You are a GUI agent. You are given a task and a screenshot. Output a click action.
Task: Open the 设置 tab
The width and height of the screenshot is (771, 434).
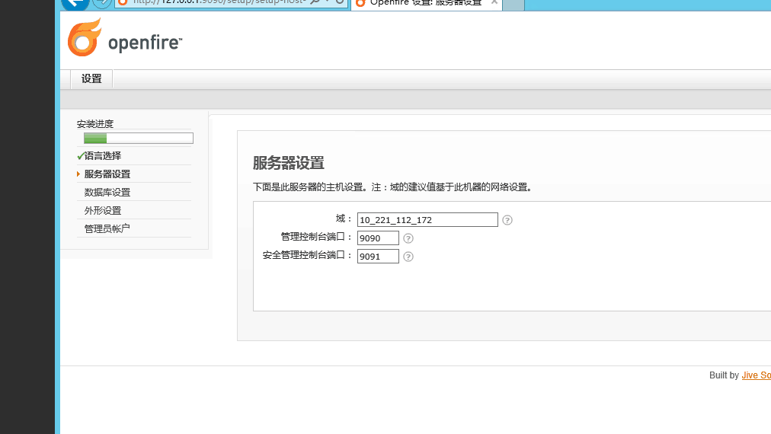[x=91, y=78]
